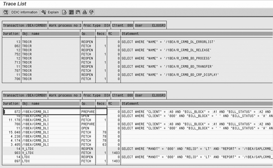Select the Obj. name column header in the upper table

51,34
